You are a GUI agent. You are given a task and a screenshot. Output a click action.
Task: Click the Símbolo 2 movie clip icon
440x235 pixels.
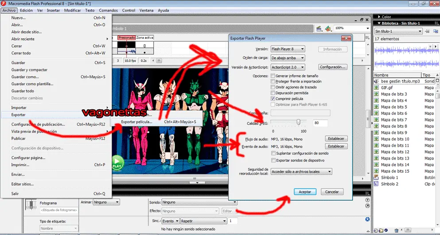click(x=377, y=184)
